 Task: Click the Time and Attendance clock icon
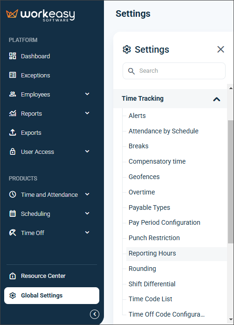[13, 194]
